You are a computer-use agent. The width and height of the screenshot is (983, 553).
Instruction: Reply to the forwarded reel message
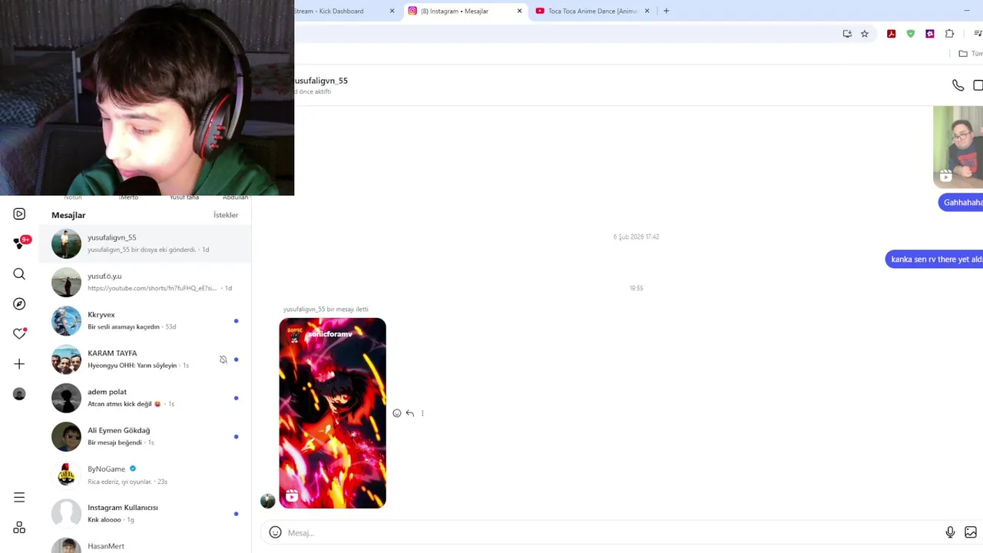pos(410,413)
